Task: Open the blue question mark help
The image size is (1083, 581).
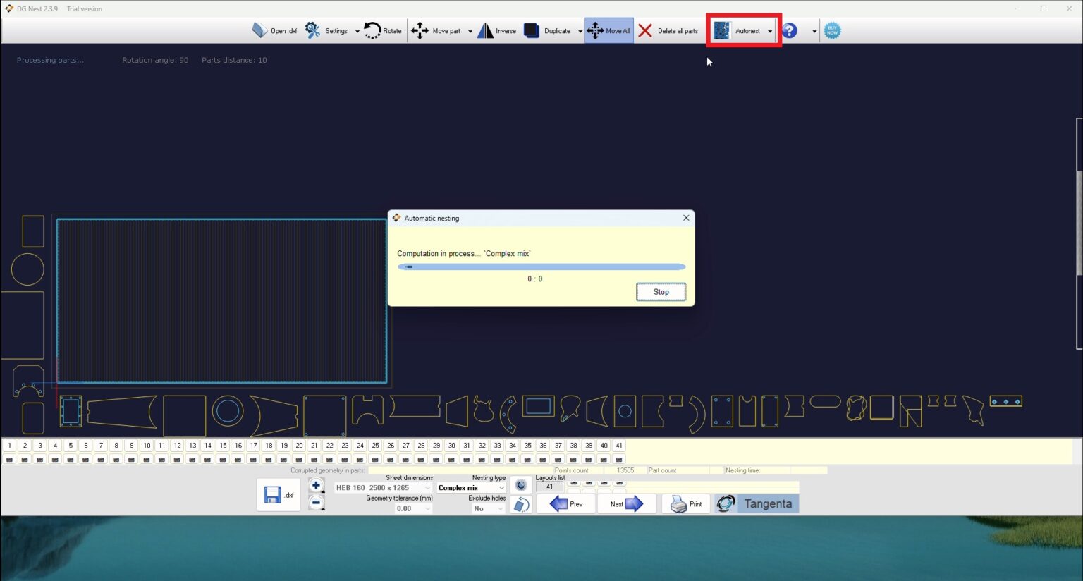Action: [x=790, y=30]
